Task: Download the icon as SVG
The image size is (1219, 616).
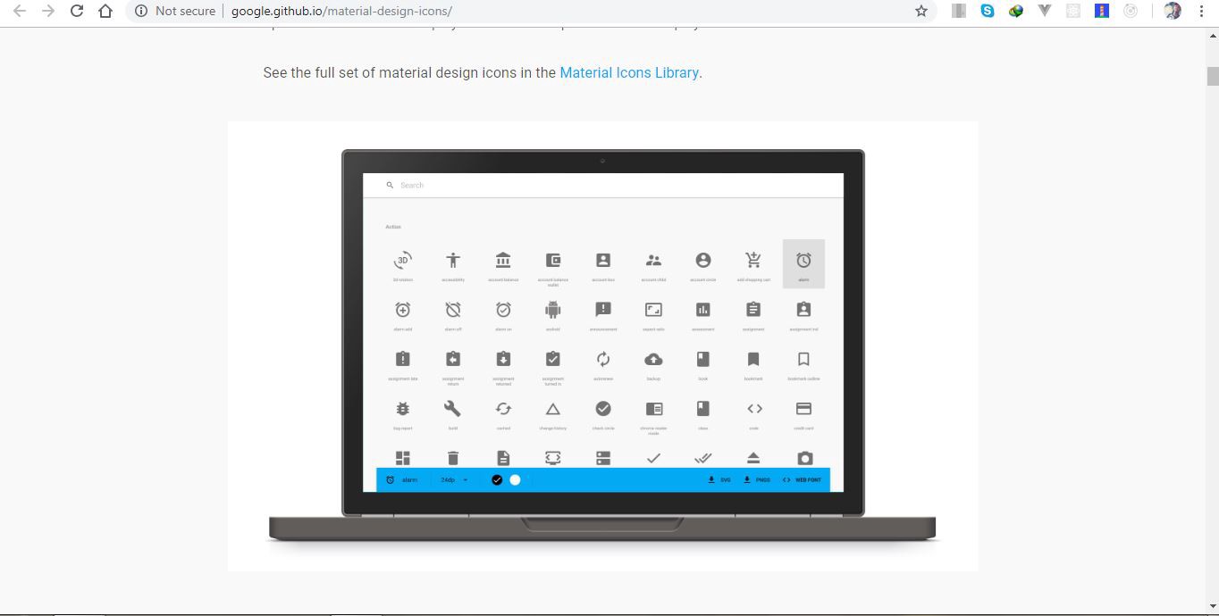Action: tap(719, 479)
